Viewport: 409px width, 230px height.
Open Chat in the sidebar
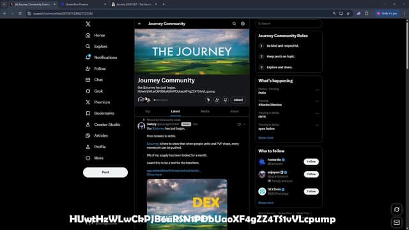click(x=94, y=80)
